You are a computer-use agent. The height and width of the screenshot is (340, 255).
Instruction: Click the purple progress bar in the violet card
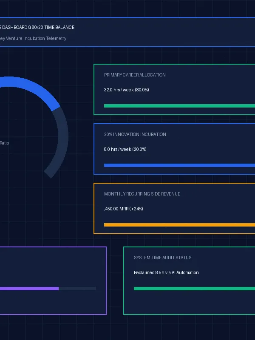point(29,289)
